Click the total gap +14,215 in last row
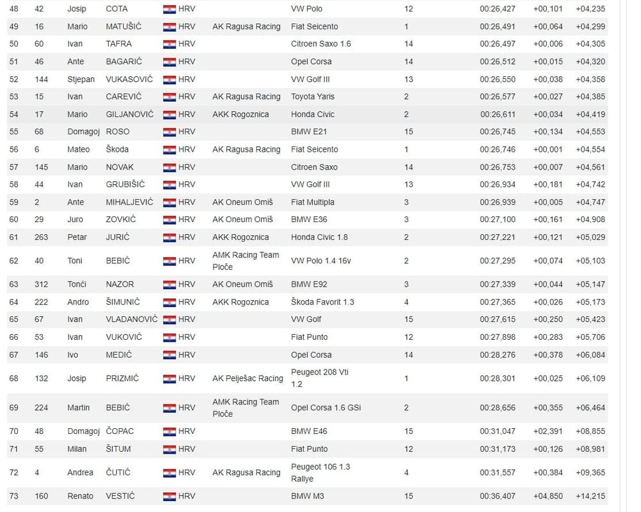 [590, 496]
